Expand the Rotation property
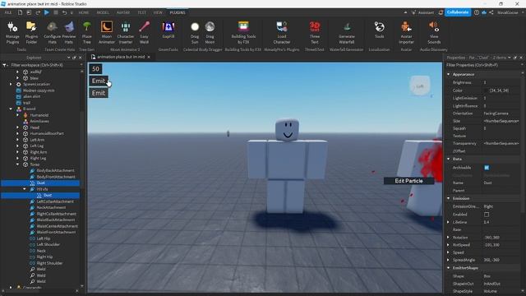Viewport: 526px width, 296px height. click(449, 238)
